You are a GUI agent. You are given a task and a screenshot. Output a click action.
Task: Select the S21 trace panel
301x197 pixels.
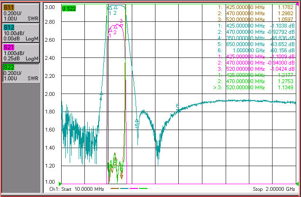(x=21, y=53)
